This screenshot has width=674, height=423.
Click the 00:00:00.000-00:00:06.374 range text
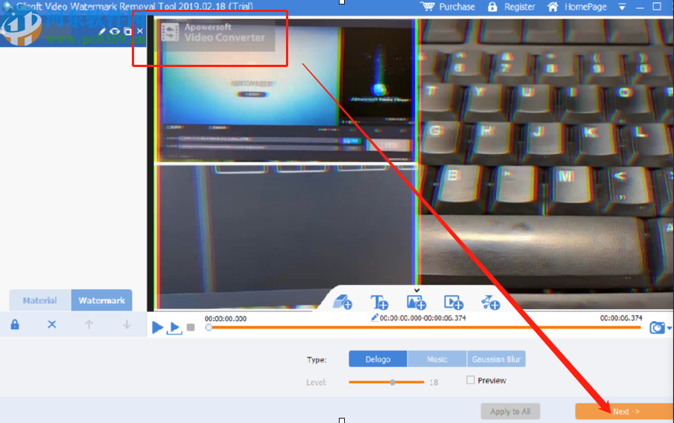tap(422, 318)
